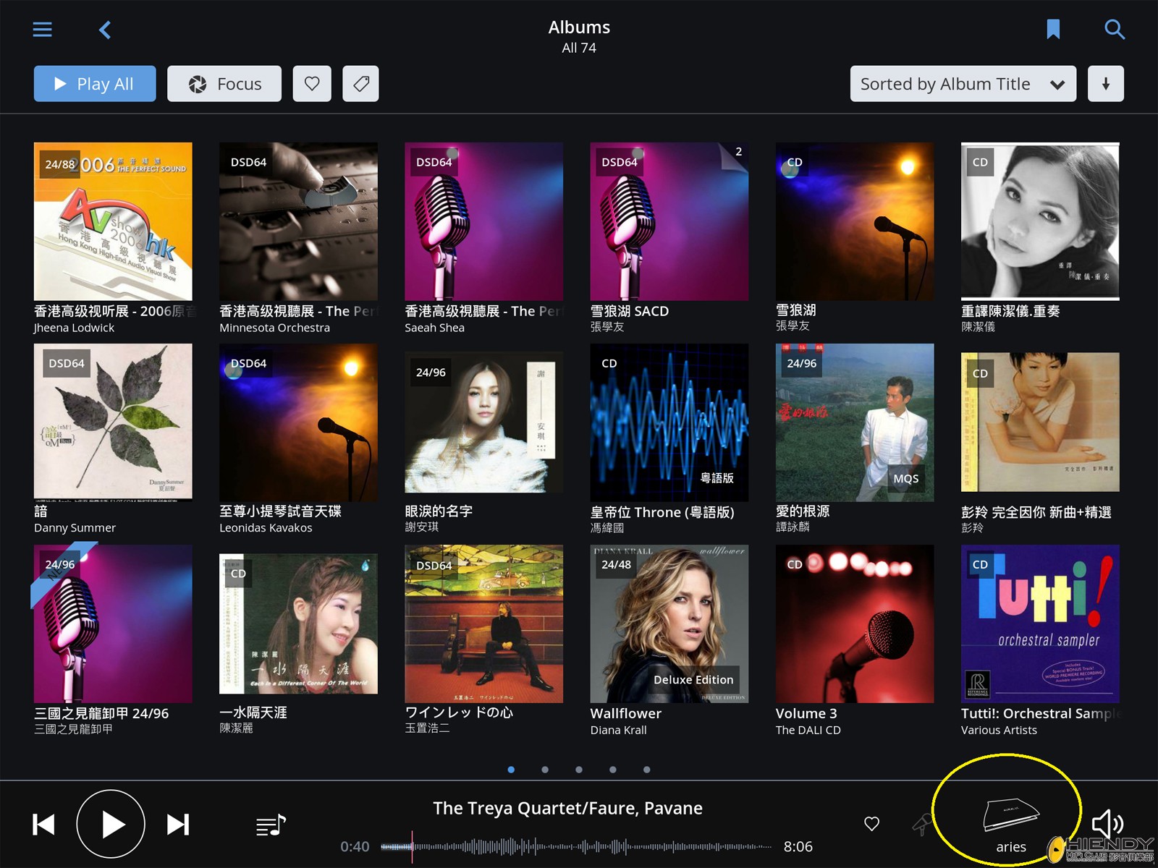The width and height of the screenshot is (1158, 868).
Task: Click the Leonidas Kavakos artist link
Action: tap(266, 528)
